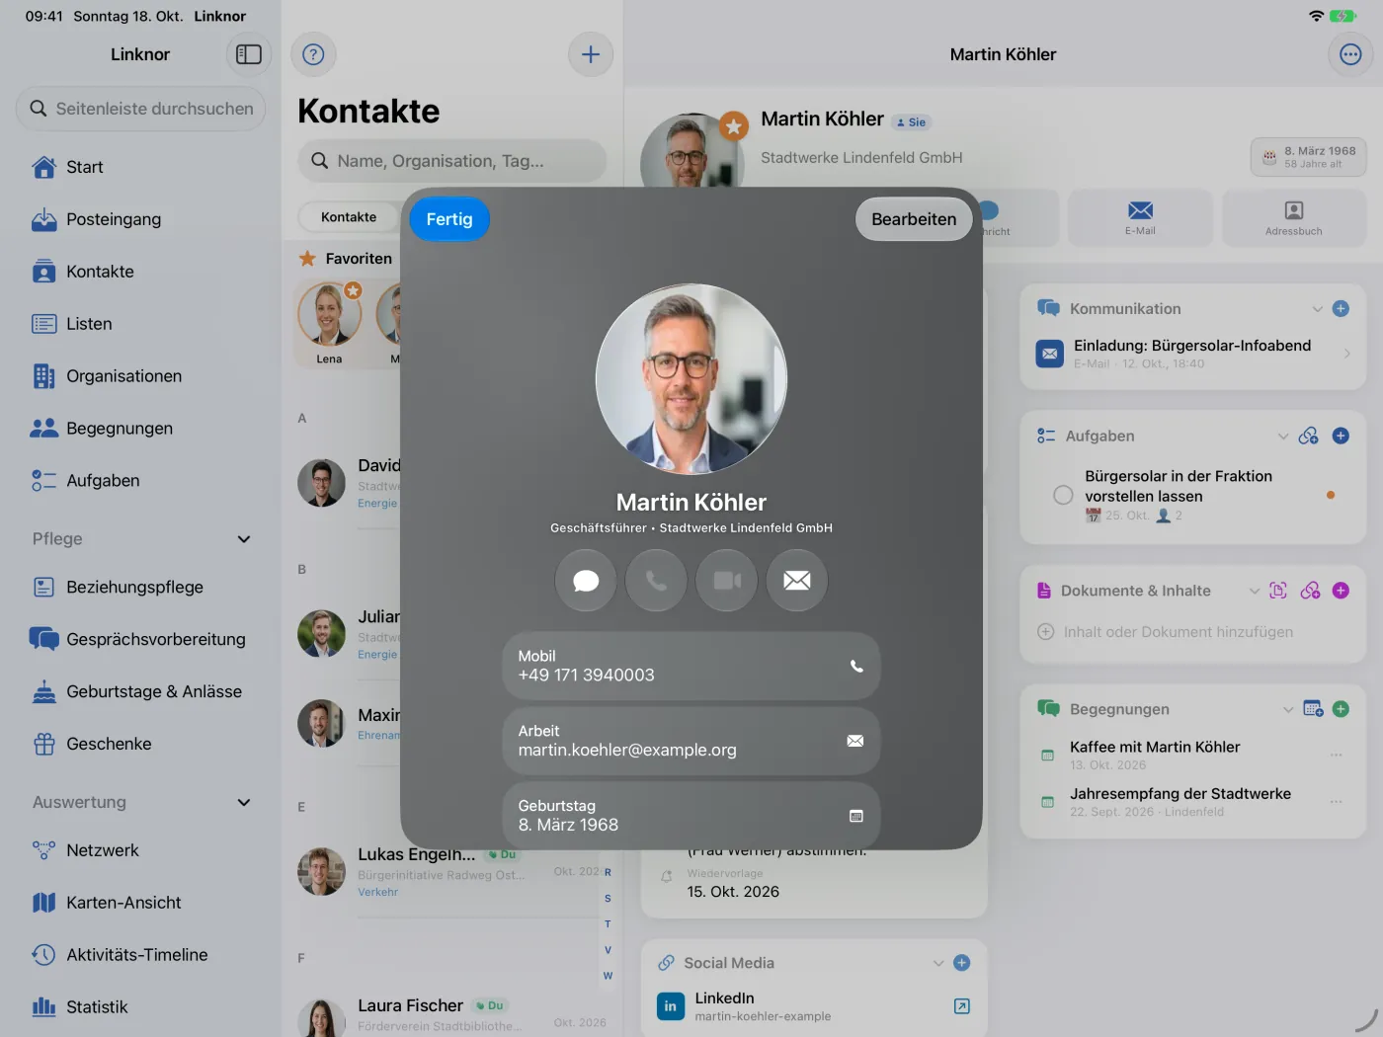Go to Organisationen in the sidebar
Image resolution: width=1383 pixels, height=1037 pixels.
[x=140, y=376]
